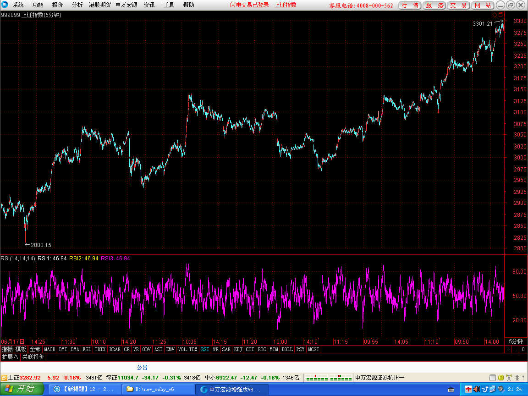Click the plus zoom-in icon beside indicators
The image size is (528, 396).
tap(508, 349)
